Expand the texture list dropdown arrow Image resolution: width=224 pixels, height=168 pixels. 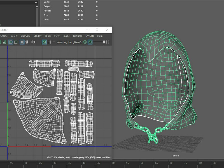point(54,42)
